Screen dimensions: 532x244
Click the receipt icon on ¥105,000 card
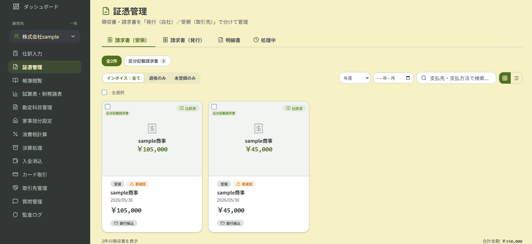click(152, 128)
